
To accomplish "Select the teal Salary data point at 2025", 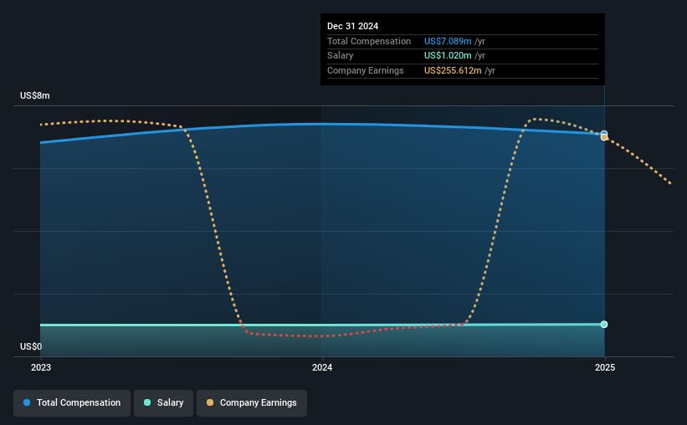I will tap(604, 325).
